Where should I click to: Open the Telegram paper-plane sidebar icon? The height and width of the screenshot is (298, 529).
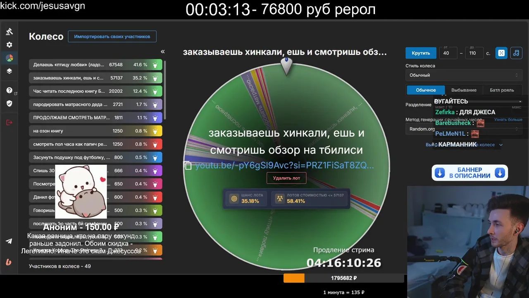click(9, 241)
